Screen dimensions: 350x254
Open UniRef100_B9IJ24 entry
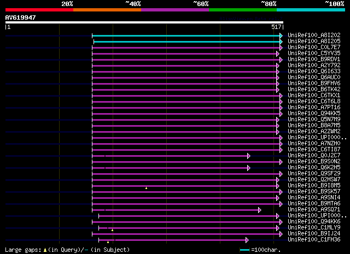click(x=314, y=234)
